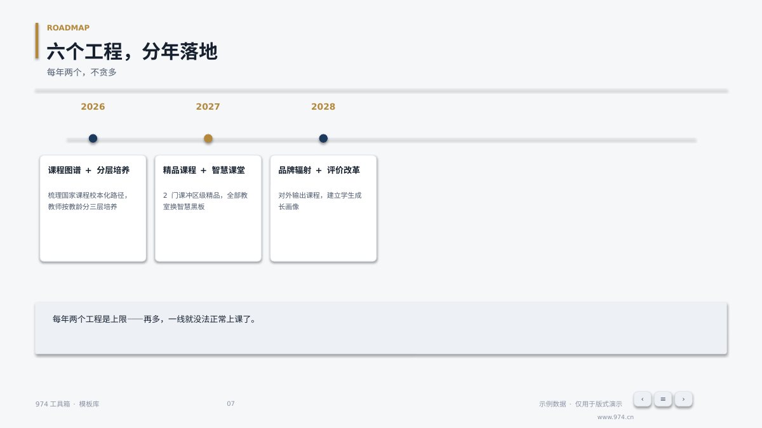This screenshot has height=428, width=762.
Task: Click the title 六个工程，分年落地
Action: [132, 51]
